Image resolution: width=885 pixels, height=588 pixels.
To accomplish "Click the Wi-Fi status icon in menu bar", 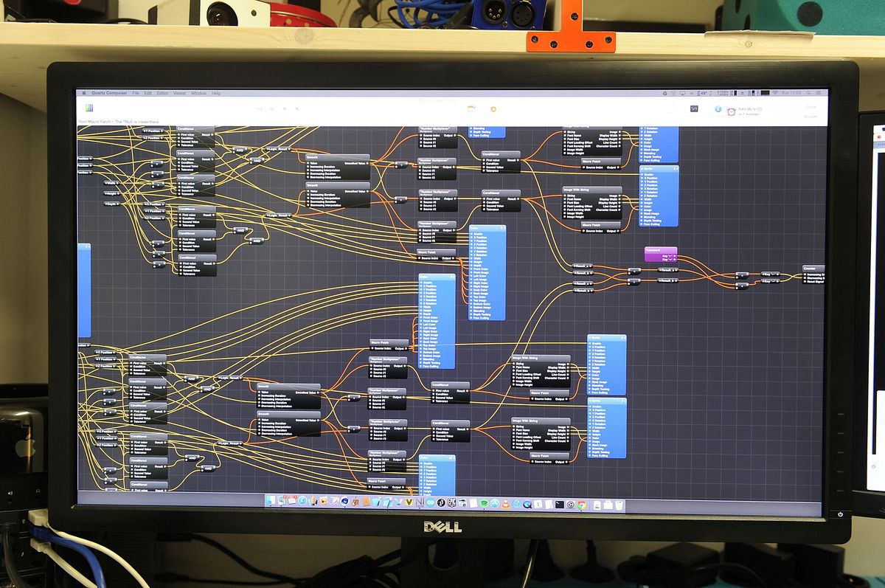I will point(775,93).
